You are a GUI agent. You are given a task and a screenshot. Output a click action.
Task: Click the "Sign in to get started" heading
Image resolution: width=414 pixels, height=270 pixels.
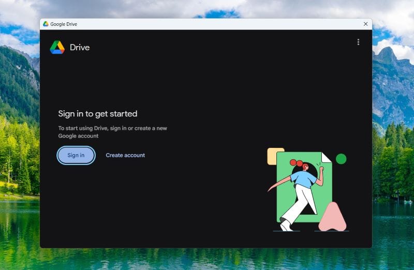[x=97, y=114]
